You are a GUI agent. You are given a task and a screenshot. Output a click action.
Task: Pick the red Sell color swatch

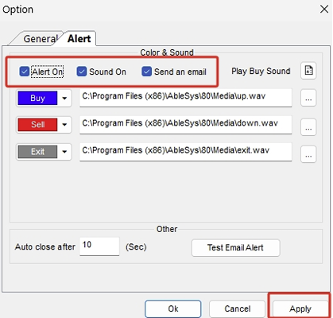point(37,125)
